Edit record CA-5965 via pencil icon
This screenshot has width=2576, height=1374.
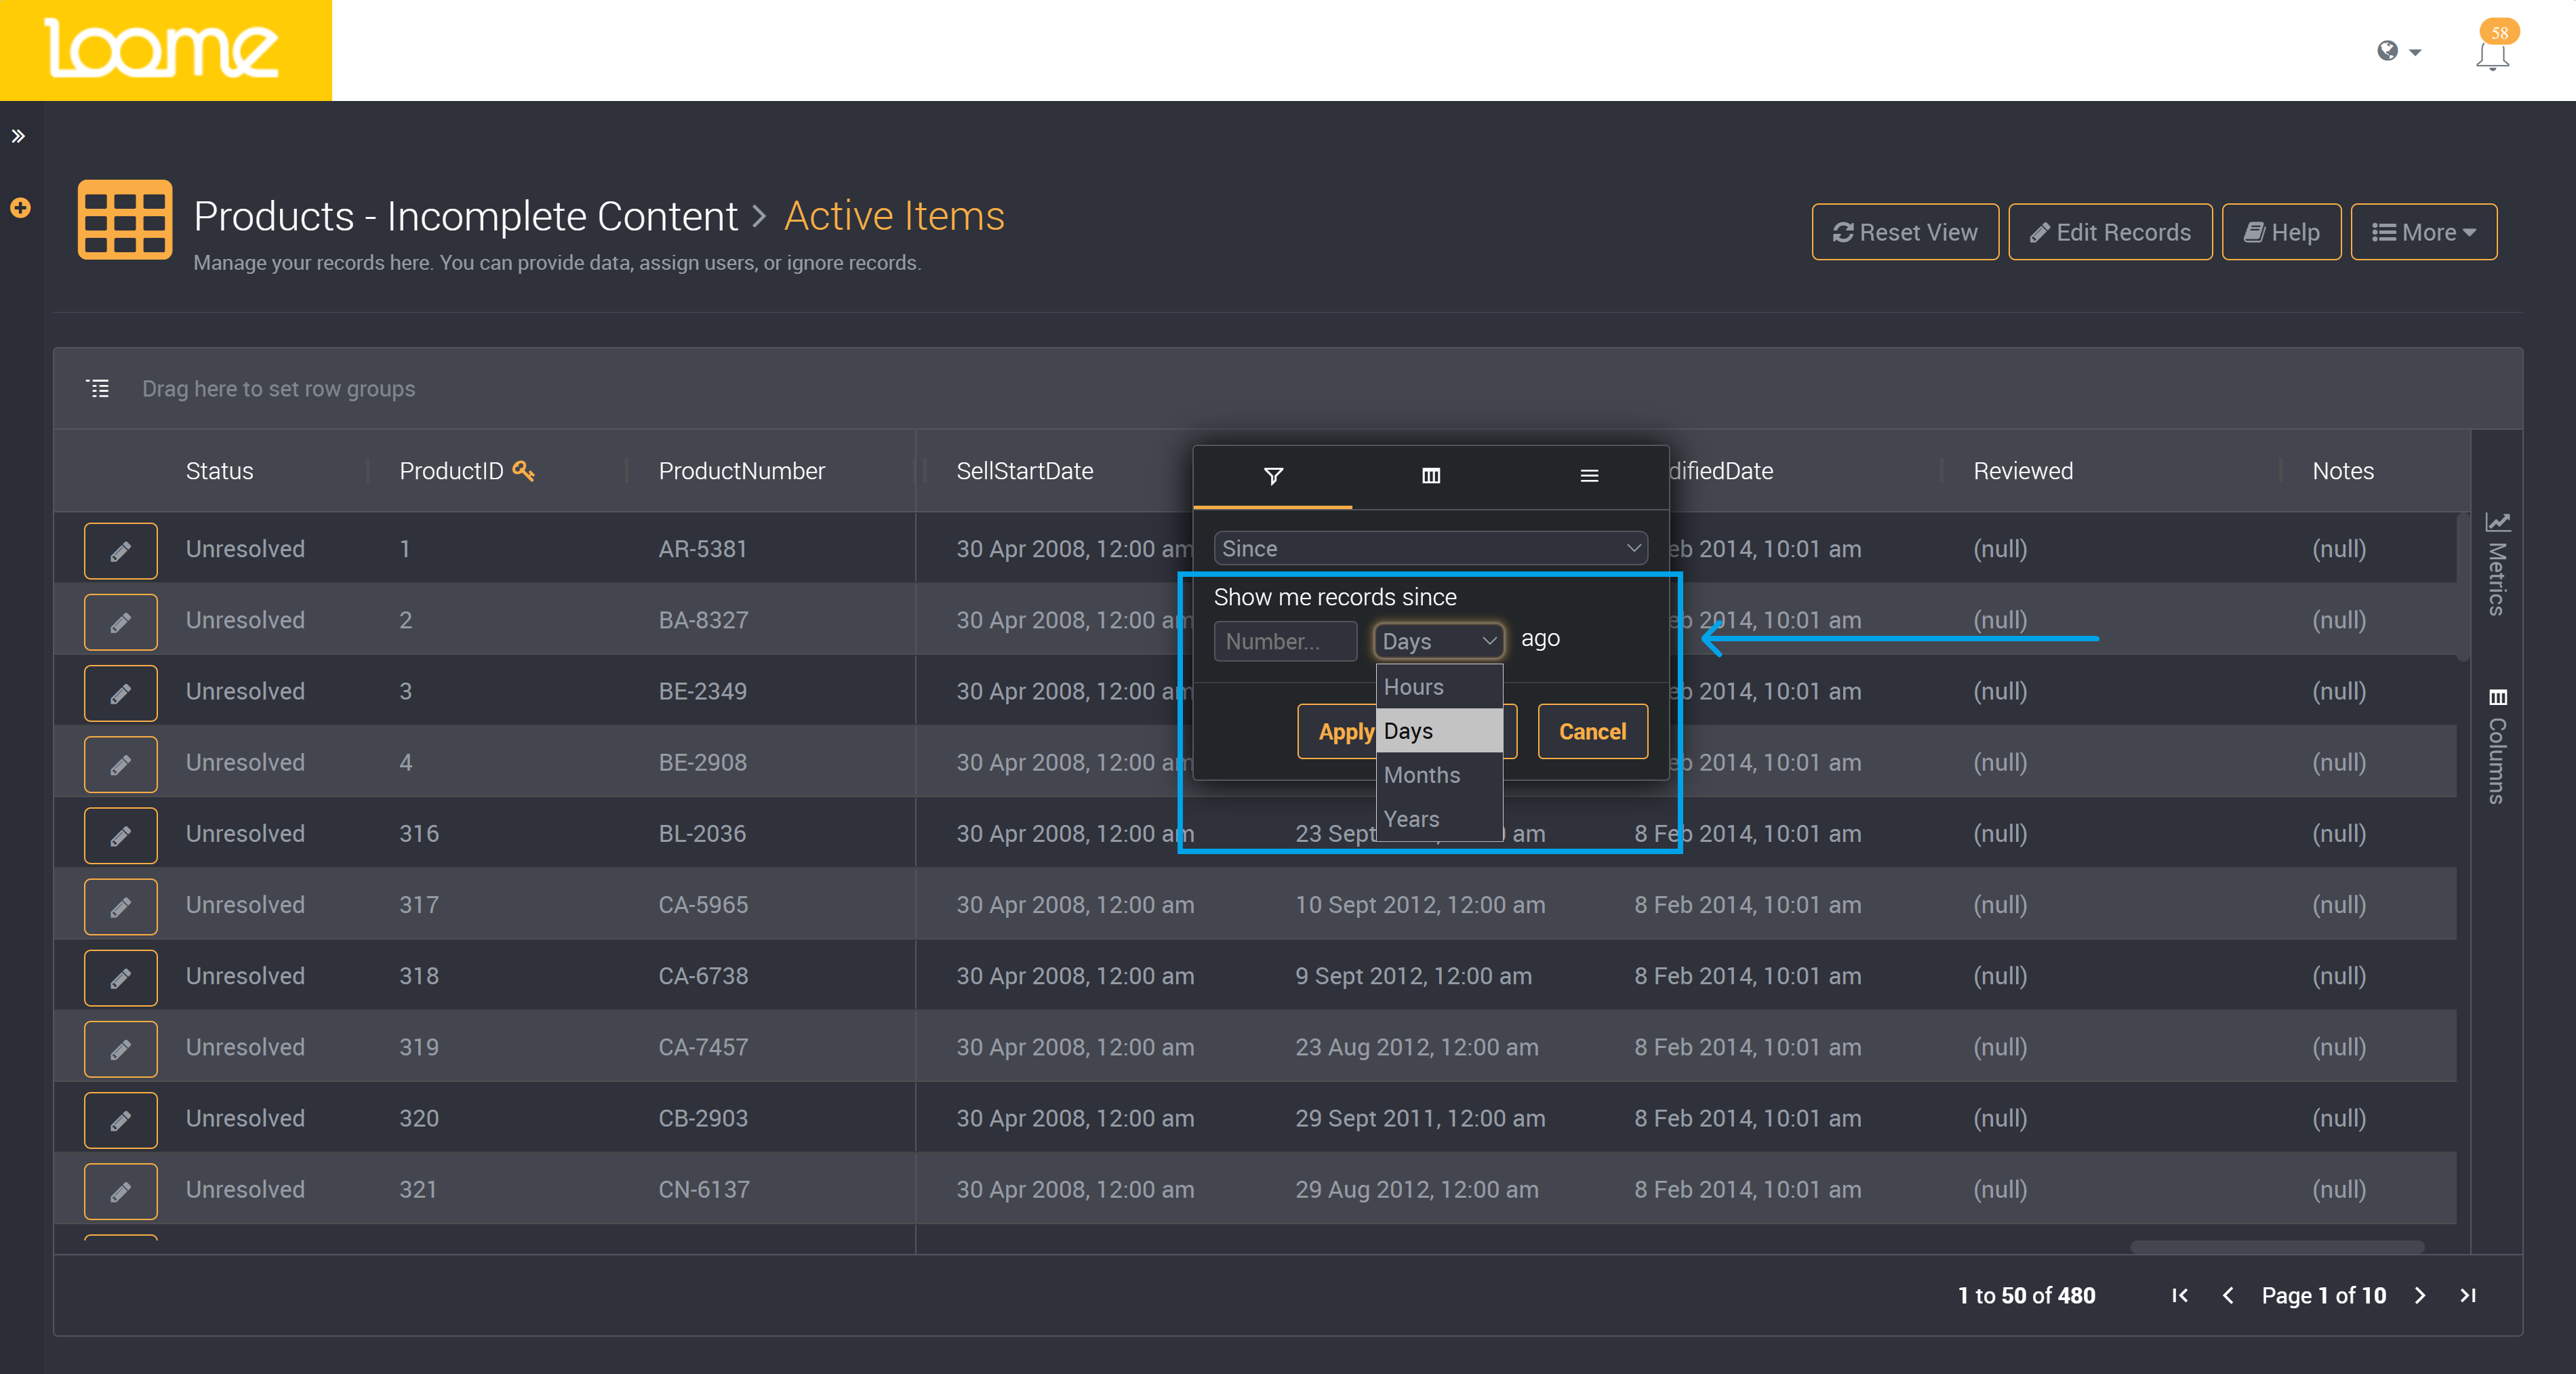[120, 906]
